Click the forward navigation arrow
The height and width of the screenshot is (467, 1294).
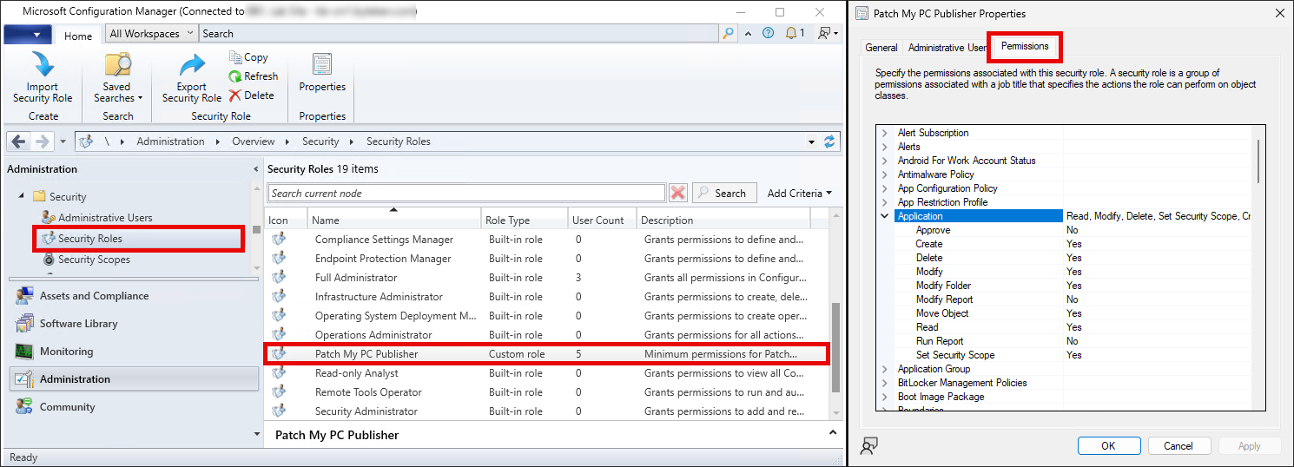tap(42, 141)
